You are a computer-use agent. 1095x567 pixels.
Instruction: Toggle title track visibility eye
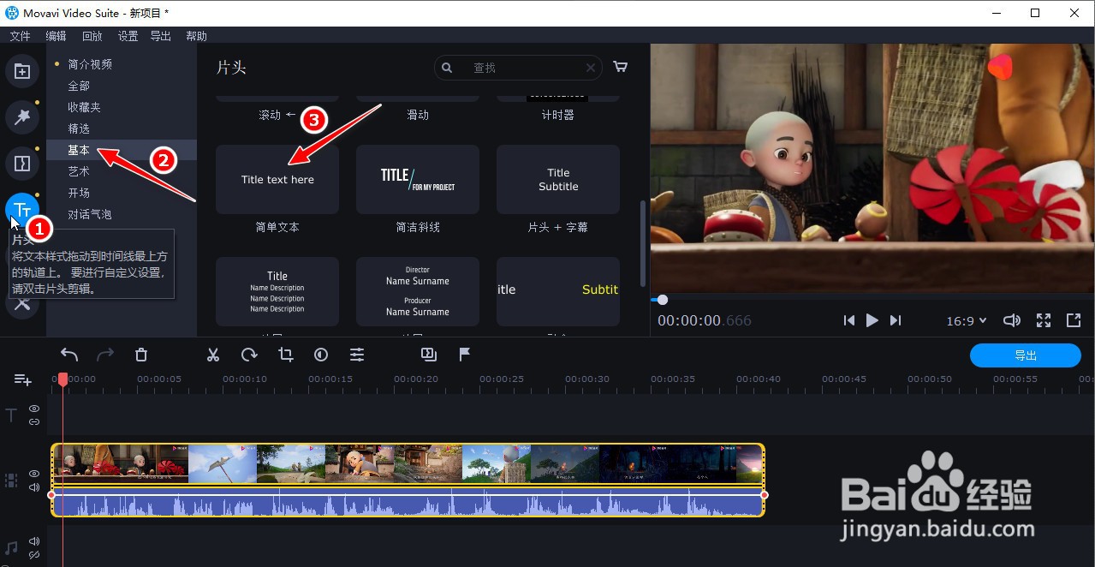[x=34, y=409]
